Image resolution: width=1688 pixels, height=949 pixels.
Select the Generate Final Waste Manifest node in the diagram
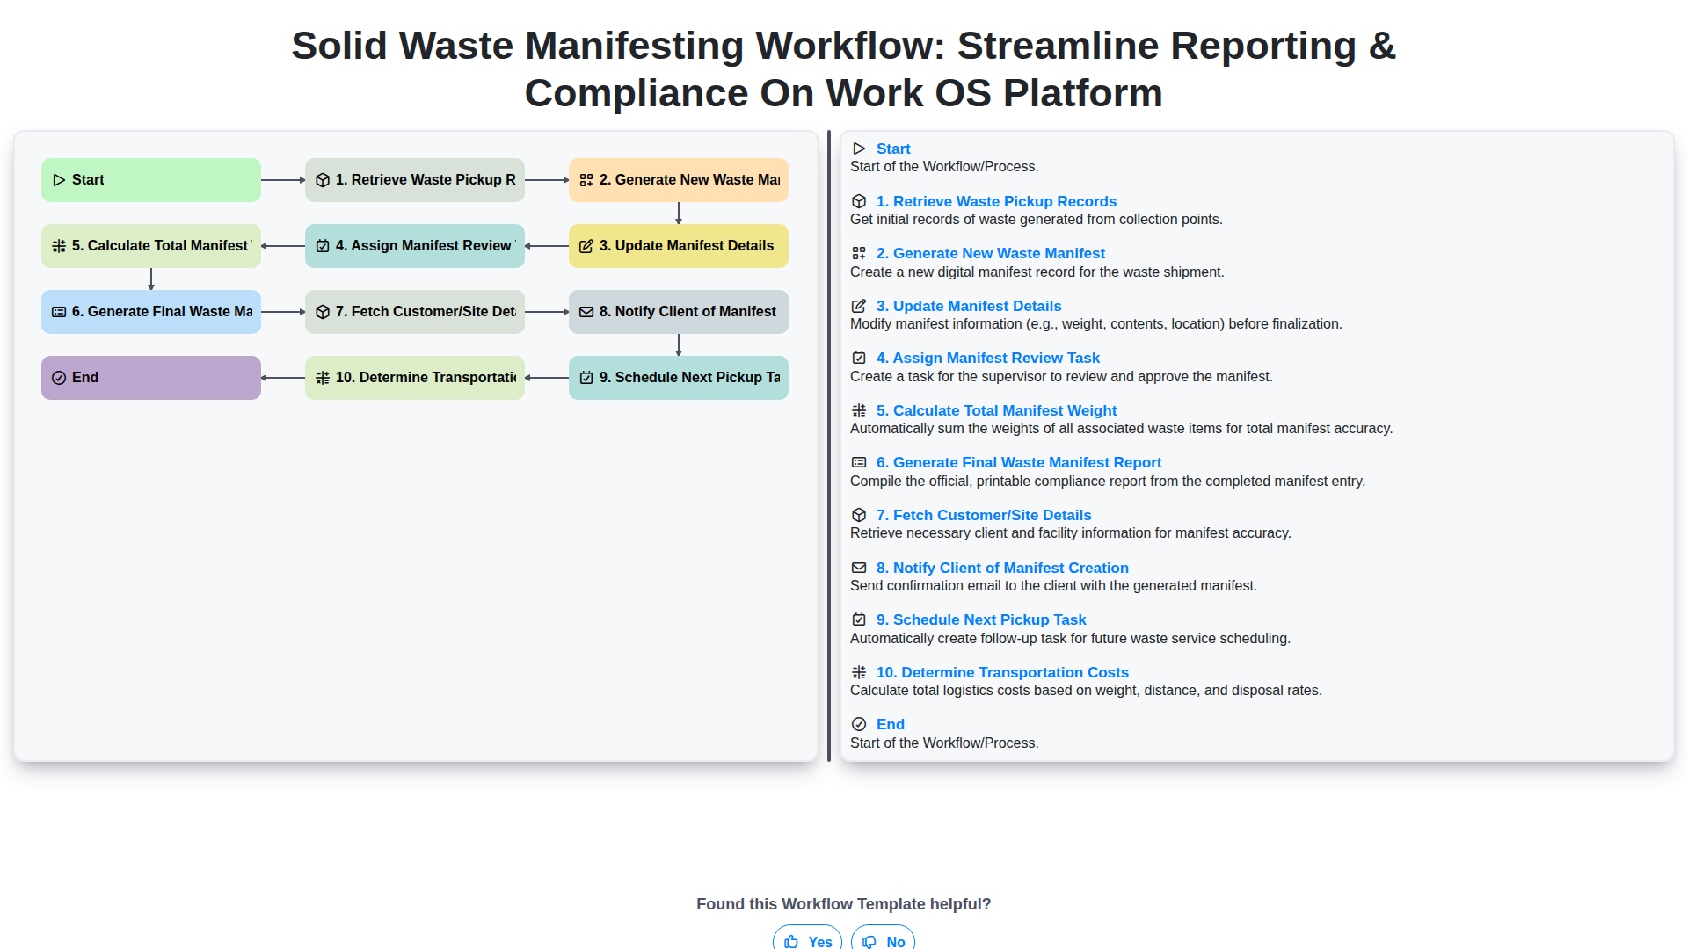(151, 312)
